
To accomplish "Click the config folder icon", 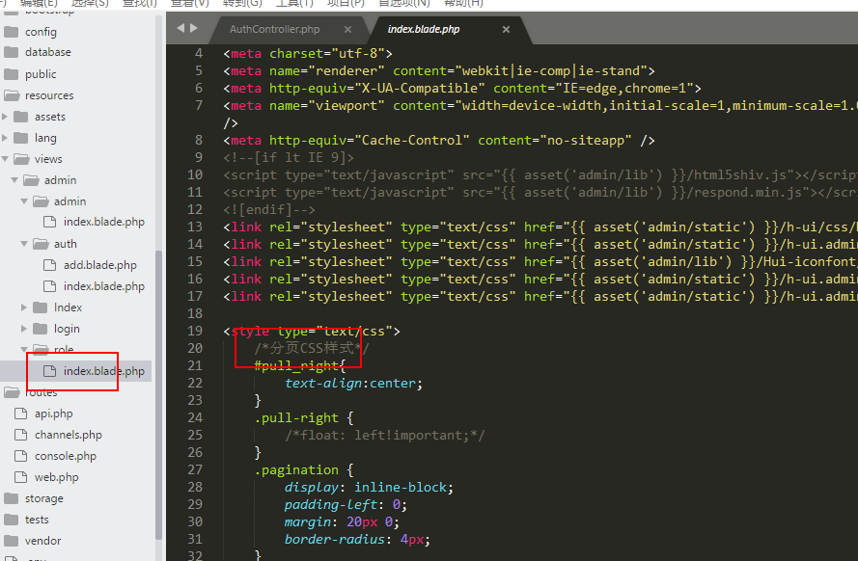I will coord(12,32).
